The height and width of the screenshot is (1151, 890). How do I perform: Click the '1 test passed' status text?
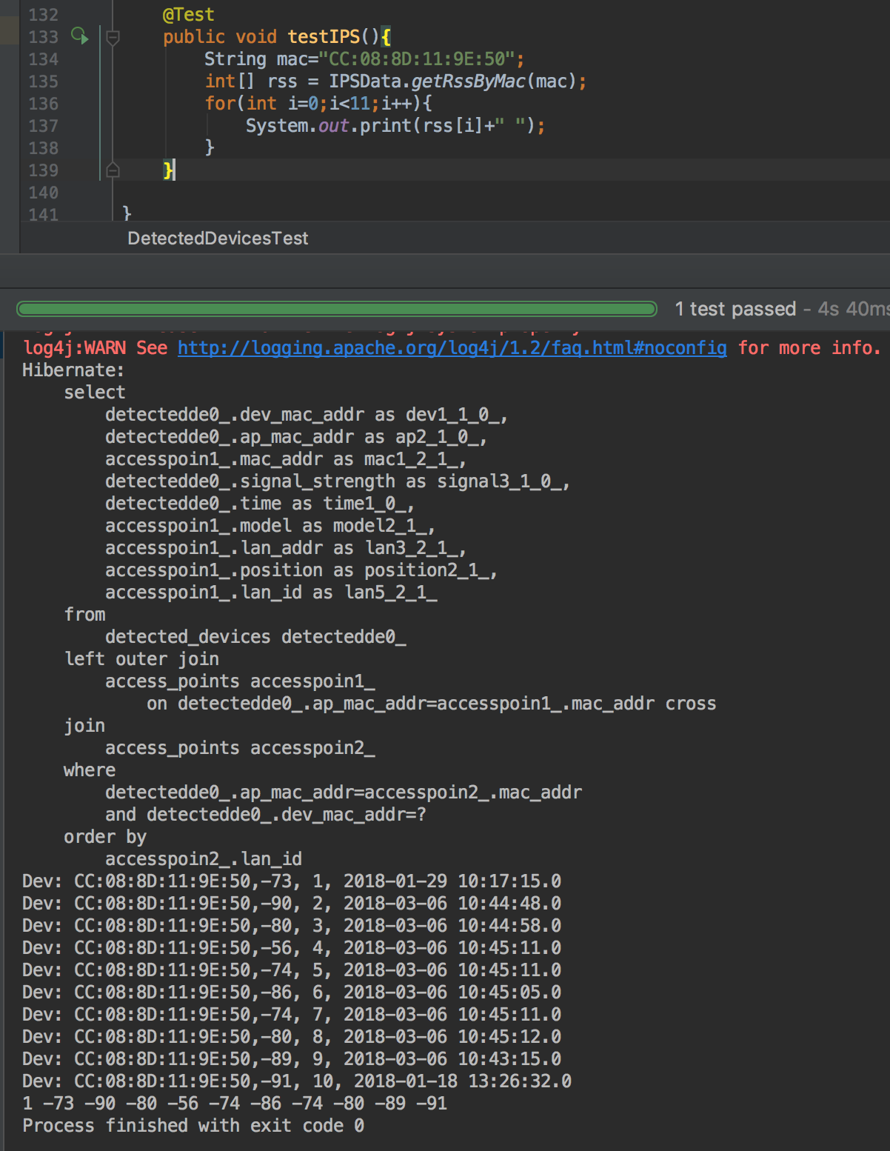pyautogui.click(x=735, y=309)
